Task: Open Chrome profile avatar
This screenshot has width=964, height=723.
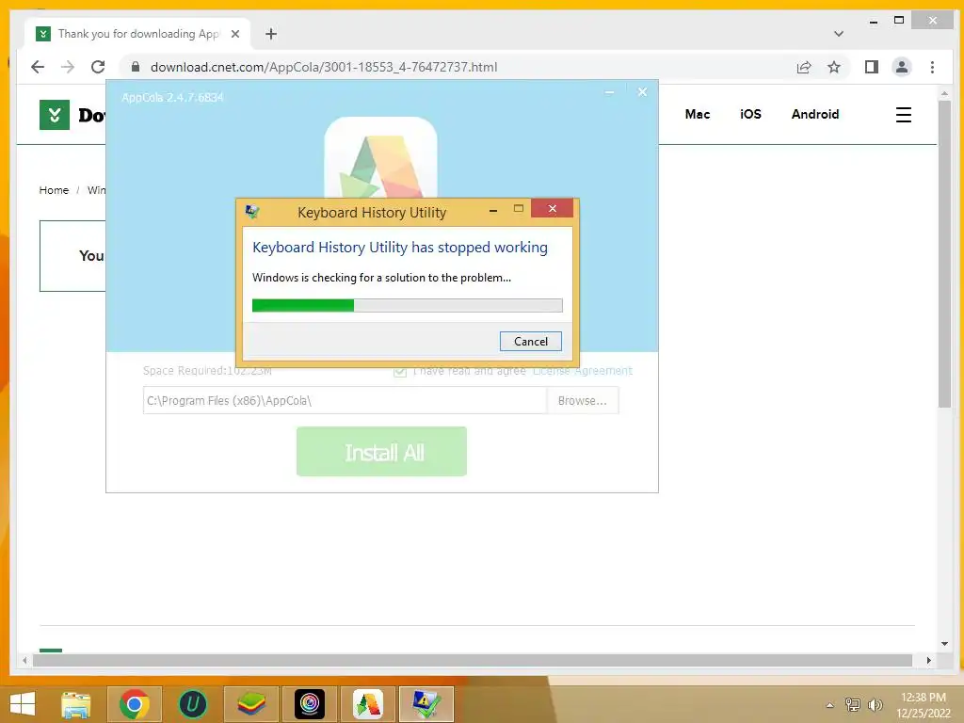Action: 901,67
